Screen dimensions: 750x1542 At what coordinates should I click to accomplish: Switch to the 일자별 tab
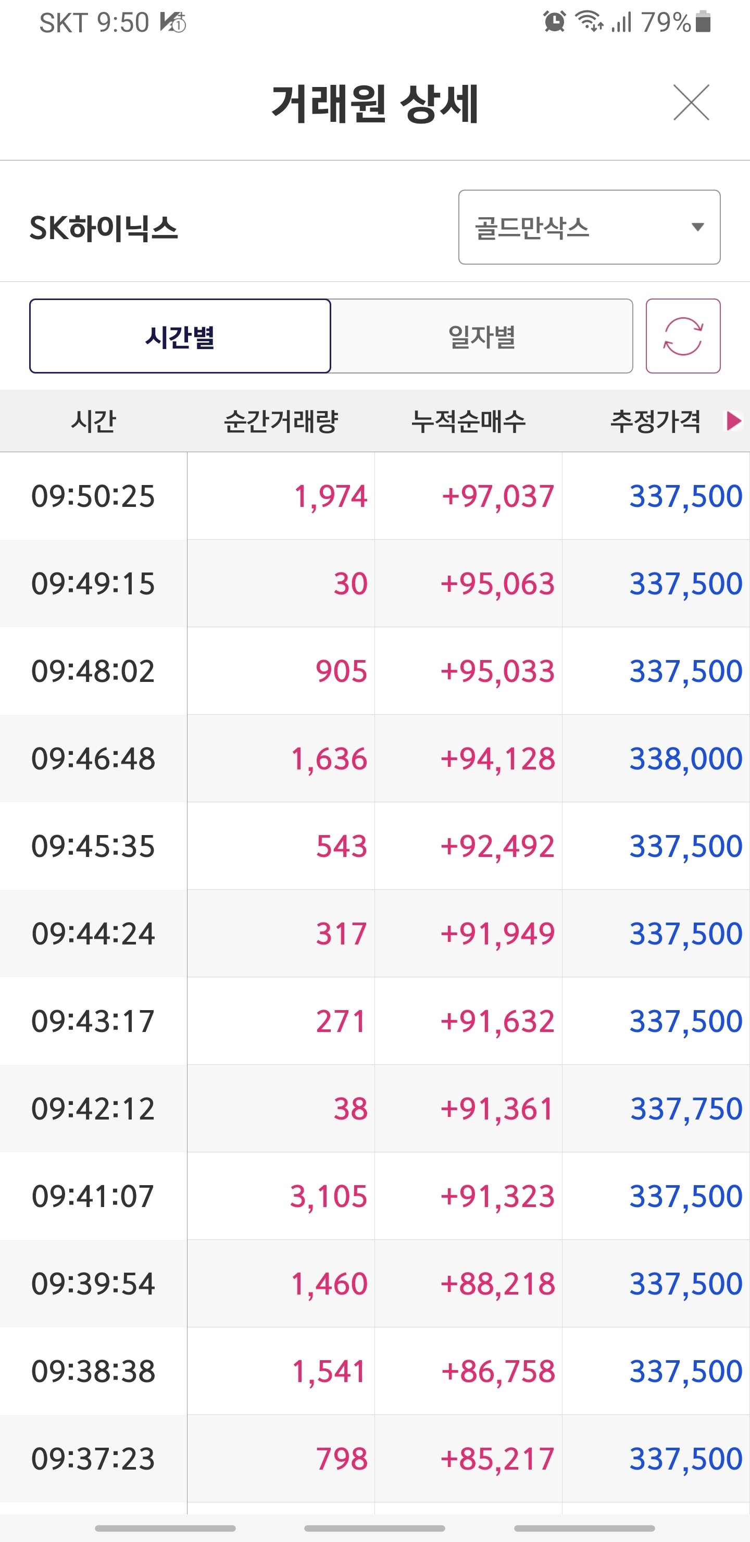[x=482, y=336]
